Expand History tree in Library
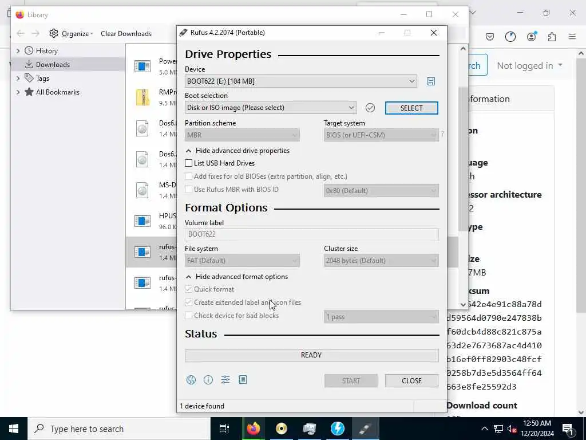Viewport: 586px width, 440px height. 18,50
